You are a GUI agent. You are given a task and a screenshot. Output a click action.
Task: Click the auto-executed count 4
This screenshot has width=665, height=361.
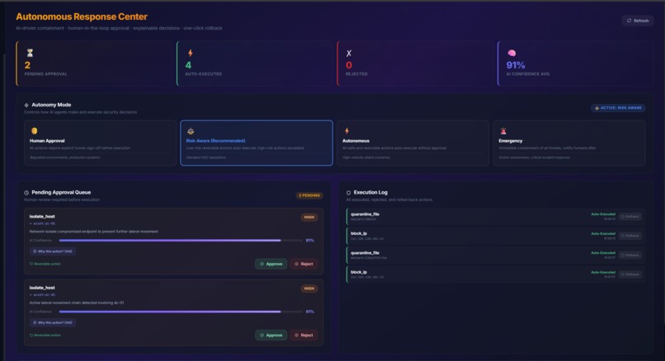(x=188, y=65)
